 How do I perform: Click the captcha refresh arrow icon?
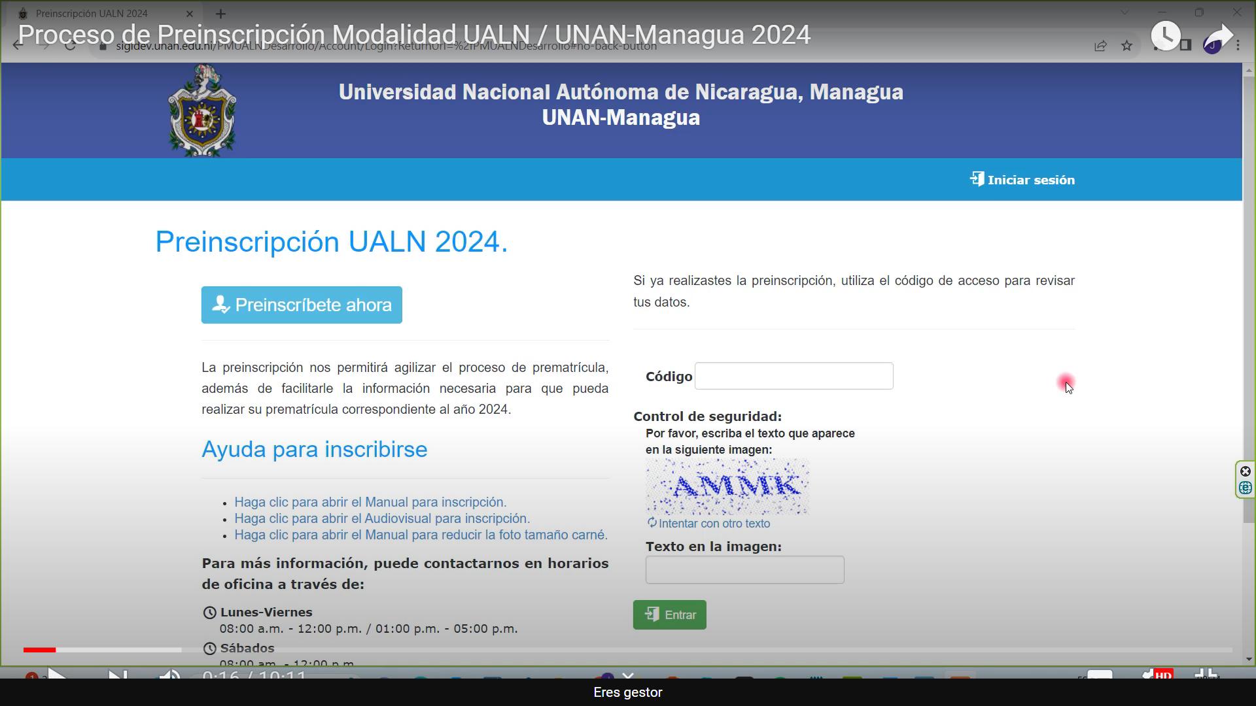652,523
